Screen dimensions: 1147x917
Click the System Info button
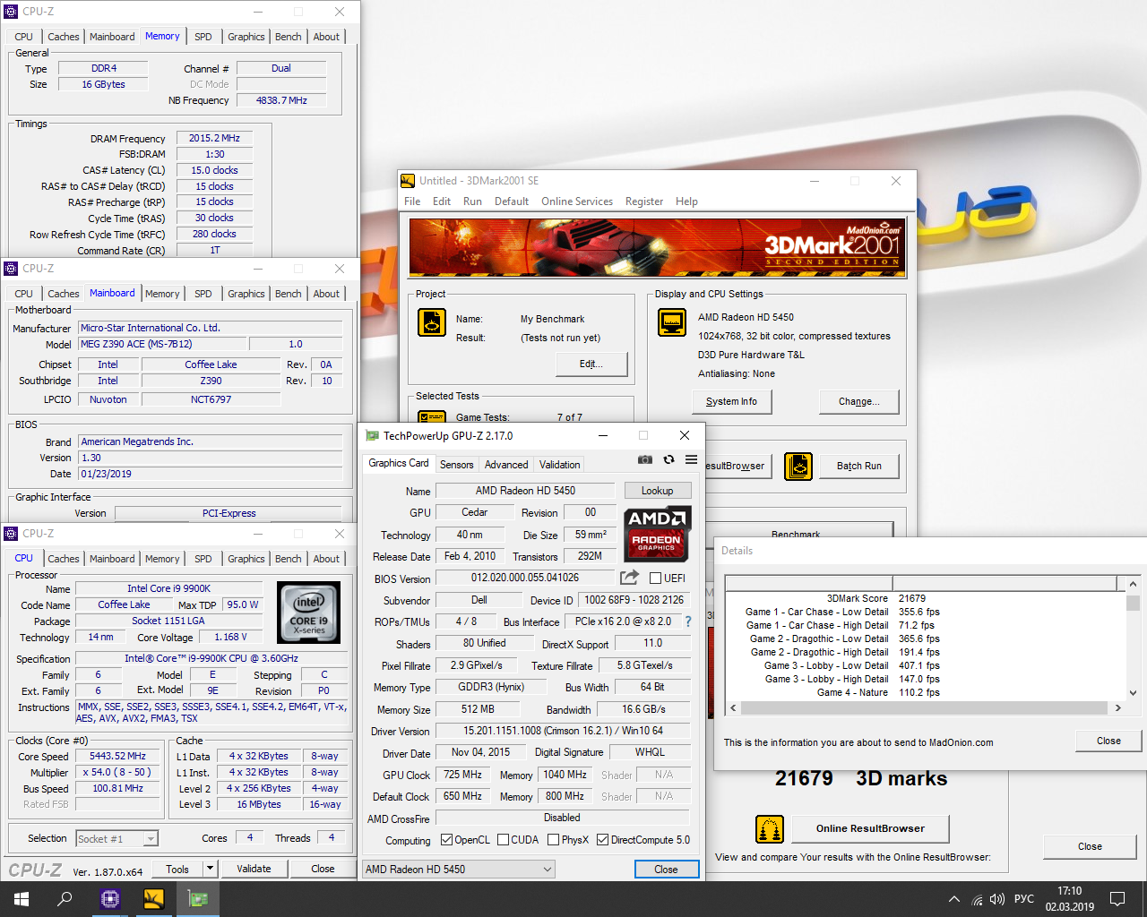(x=731, y=401)
